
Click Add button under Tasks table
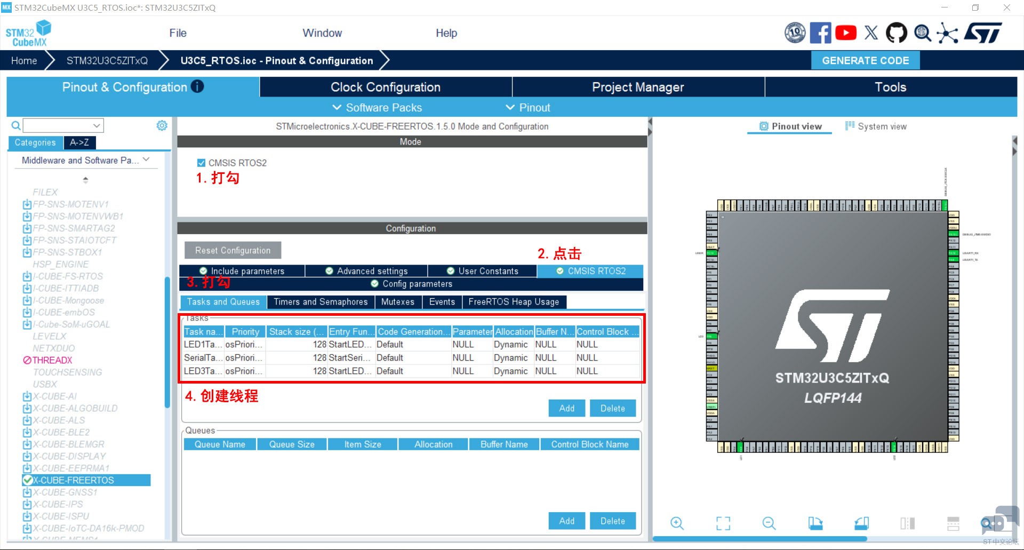coord(566,408)
